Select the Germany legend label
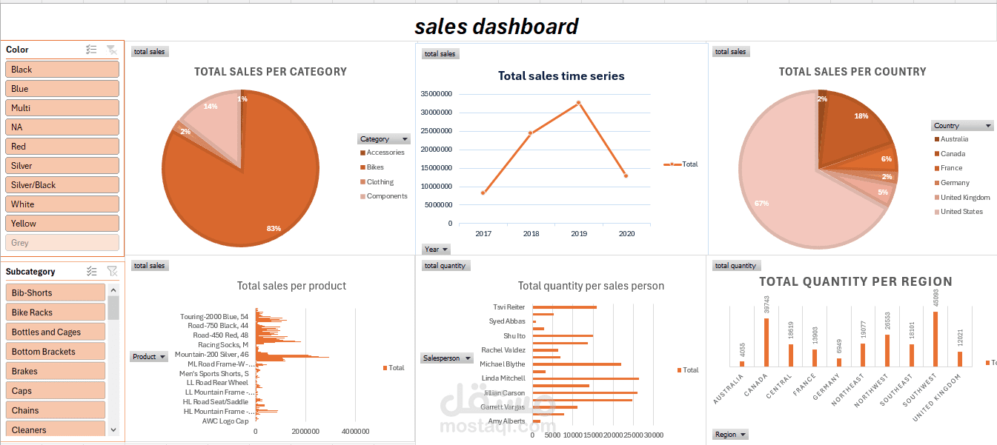The height and width of the screenshot is (445, 997). (x=955, y=183)
